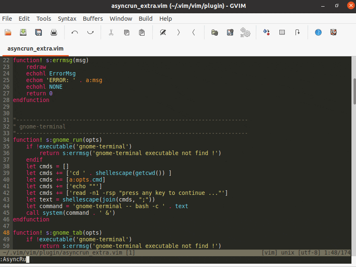Cut selection with the scissors icon
Image resolution: width=356 pixels, height=267 pixels.
(x=111, y=32)
